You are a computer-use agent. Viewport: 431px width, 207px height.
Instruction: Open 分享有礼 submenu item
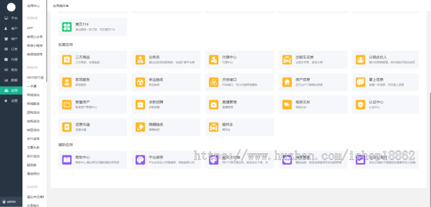click(33, 206)
